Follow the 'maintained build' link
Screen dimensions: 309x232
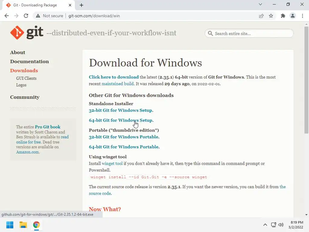[117, 84]
